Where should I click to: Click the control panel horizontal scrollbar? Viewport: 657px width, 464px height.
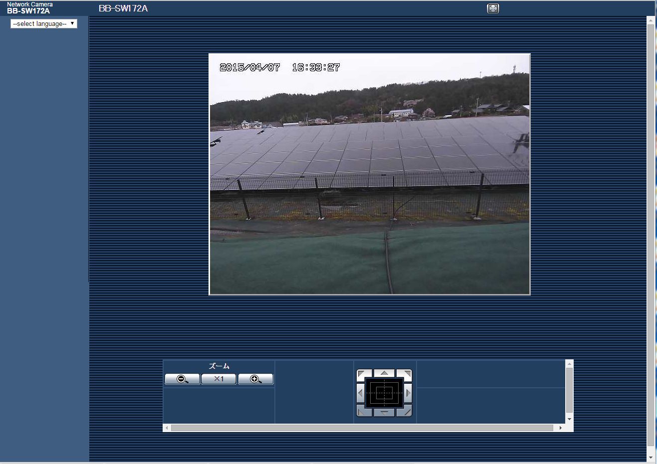tap(362, 428)
